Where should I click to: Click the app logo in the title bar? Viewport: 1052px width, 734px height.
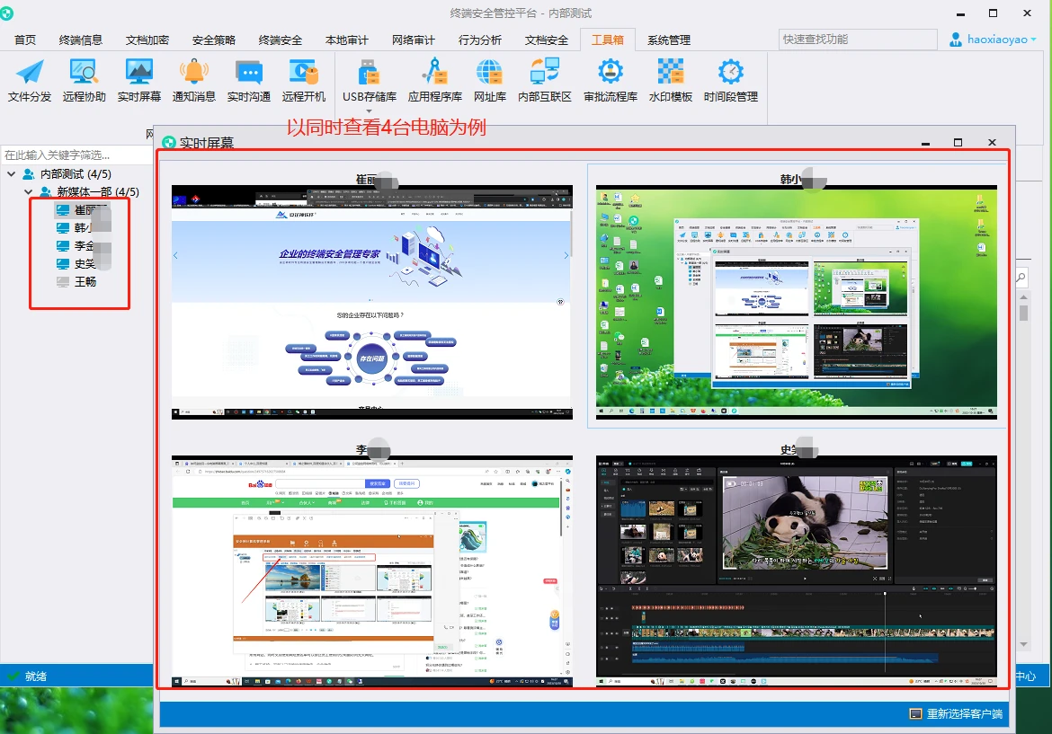tap(6, 13)
